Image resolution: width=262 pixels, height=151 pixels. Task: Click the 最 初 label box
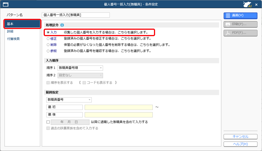[x=64, y=107]
